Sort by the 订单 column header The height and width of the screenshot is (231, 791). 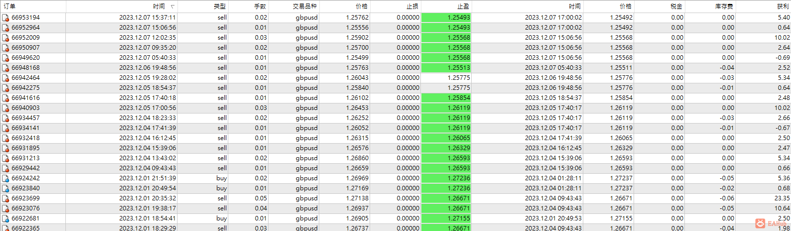[33, 7]
